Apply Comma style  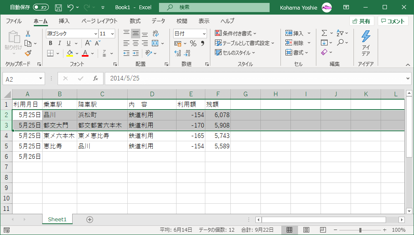tap(202, 43)
